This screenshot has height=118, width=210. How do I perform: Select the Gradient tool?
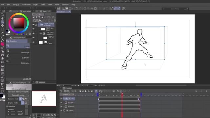[2, 69]
